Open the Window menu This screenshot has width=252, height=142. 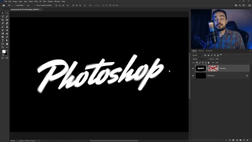tap(57, 2)
